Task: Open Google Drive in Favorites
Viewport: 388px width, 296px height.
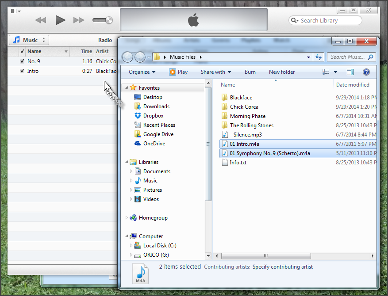Action: click(x=158, y=134)
